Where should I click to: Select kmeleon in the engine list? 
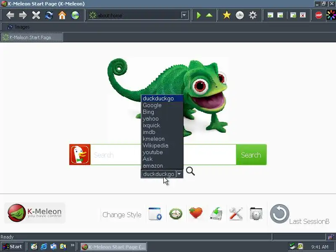point(162,139)
